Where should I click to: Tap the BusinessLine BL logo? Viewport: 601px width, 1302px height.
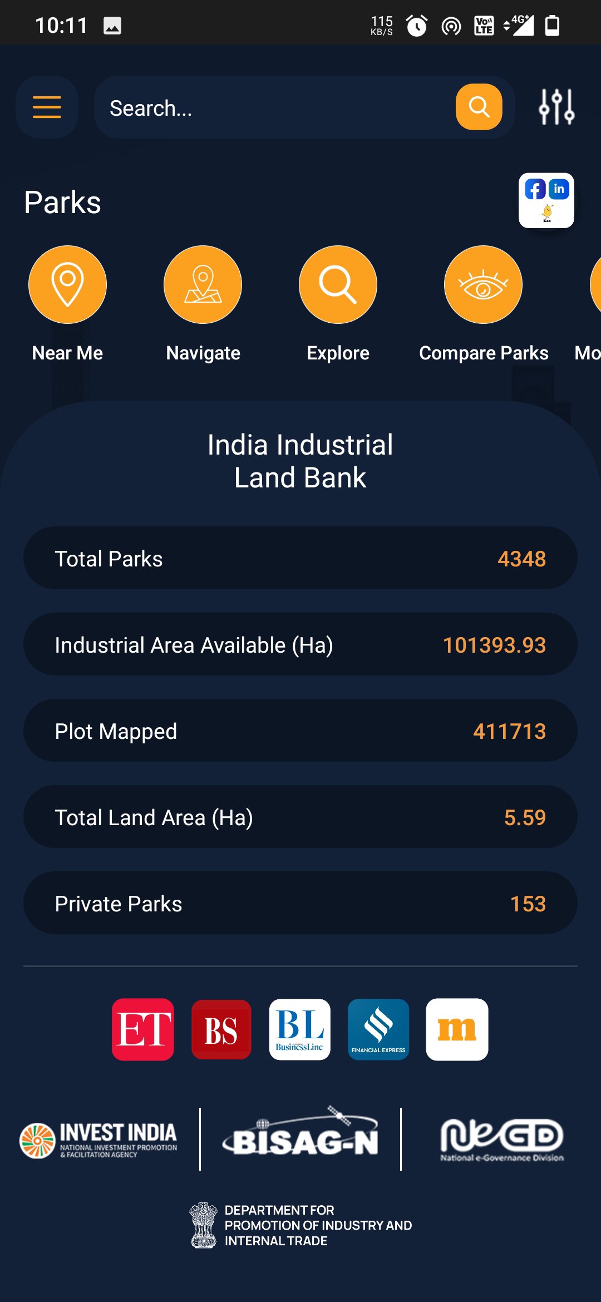coord(300,1029)
